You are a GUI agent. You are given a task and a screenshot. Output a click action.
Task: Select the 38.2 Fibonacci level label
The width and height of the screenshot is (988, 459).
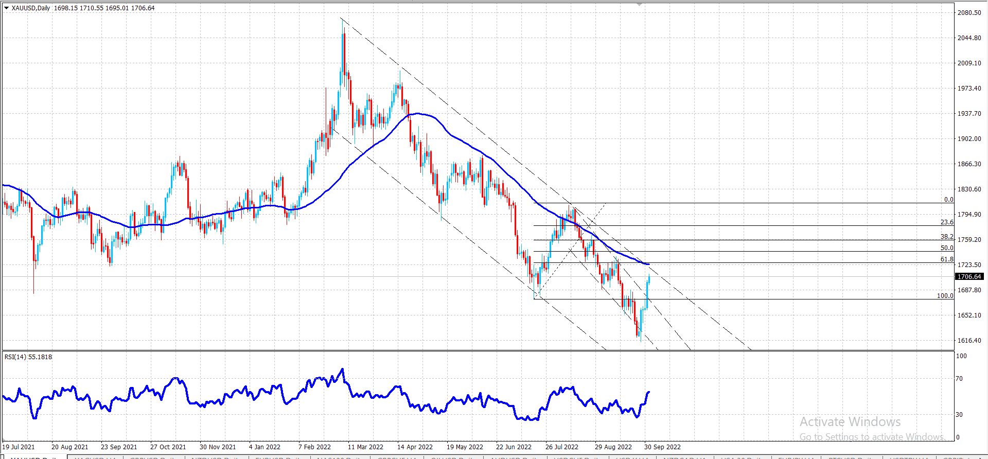[x=947, y=237]
